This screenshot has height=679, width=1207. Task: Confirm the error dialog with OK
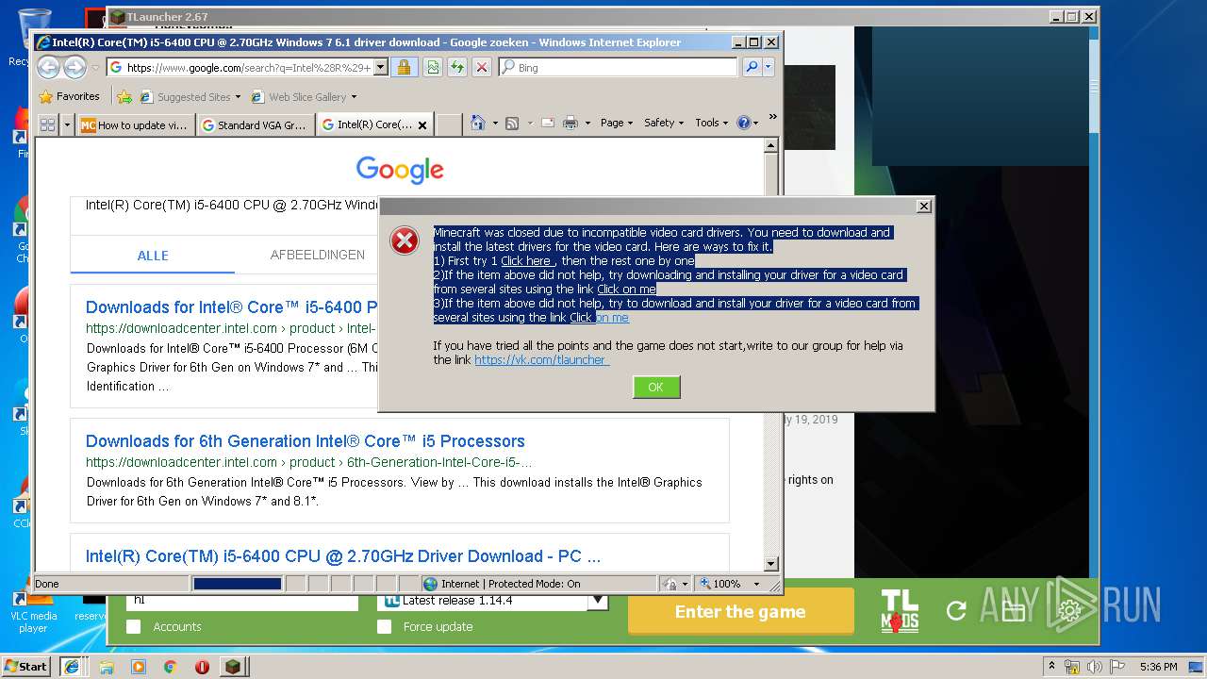click(656, 387)
